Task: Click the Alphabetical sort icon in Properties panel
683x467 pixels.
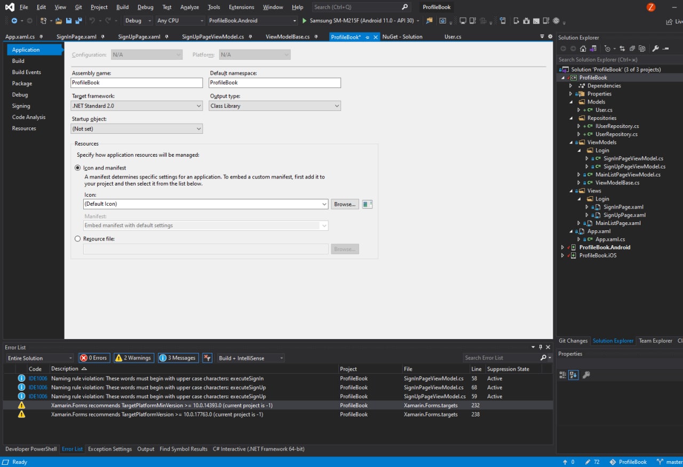Action: click(573, 375)
